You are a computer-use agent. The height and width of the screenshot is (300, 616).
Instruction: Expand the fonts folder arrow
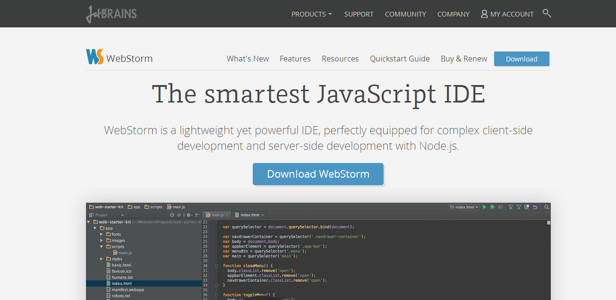point(102,234)
